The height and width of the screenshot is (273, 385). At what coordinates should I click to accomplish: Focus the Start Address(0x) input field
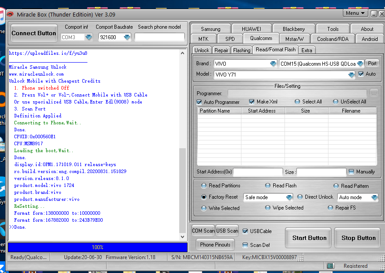point(258,172)
